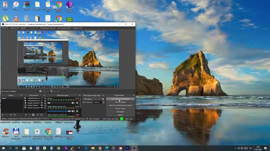
Task: Click Режим студии button
Action: coord(120,109)
